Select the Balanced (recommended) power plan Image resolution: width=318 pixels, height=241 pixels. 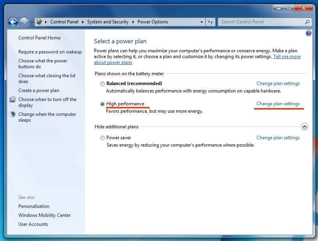(102, 84)
